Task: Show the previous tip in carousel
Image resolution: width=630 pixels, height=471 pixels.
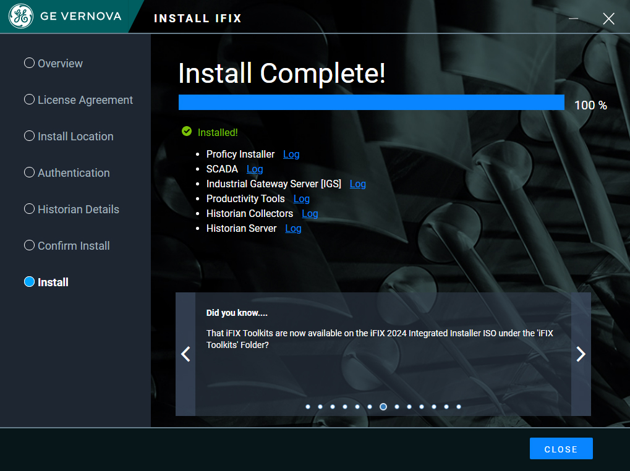Action: tap(185, 354)
